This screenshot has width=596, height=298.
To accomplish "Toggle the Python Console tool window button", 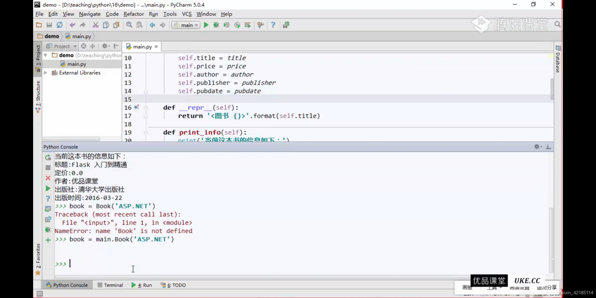I will 67,285.
